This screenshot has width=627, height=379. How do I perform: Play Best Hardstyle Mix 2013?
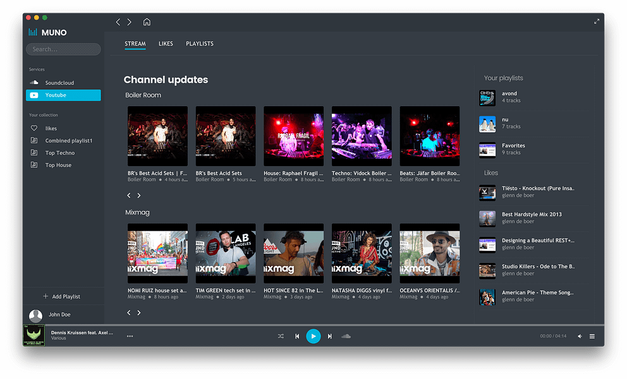pos(533,219)
